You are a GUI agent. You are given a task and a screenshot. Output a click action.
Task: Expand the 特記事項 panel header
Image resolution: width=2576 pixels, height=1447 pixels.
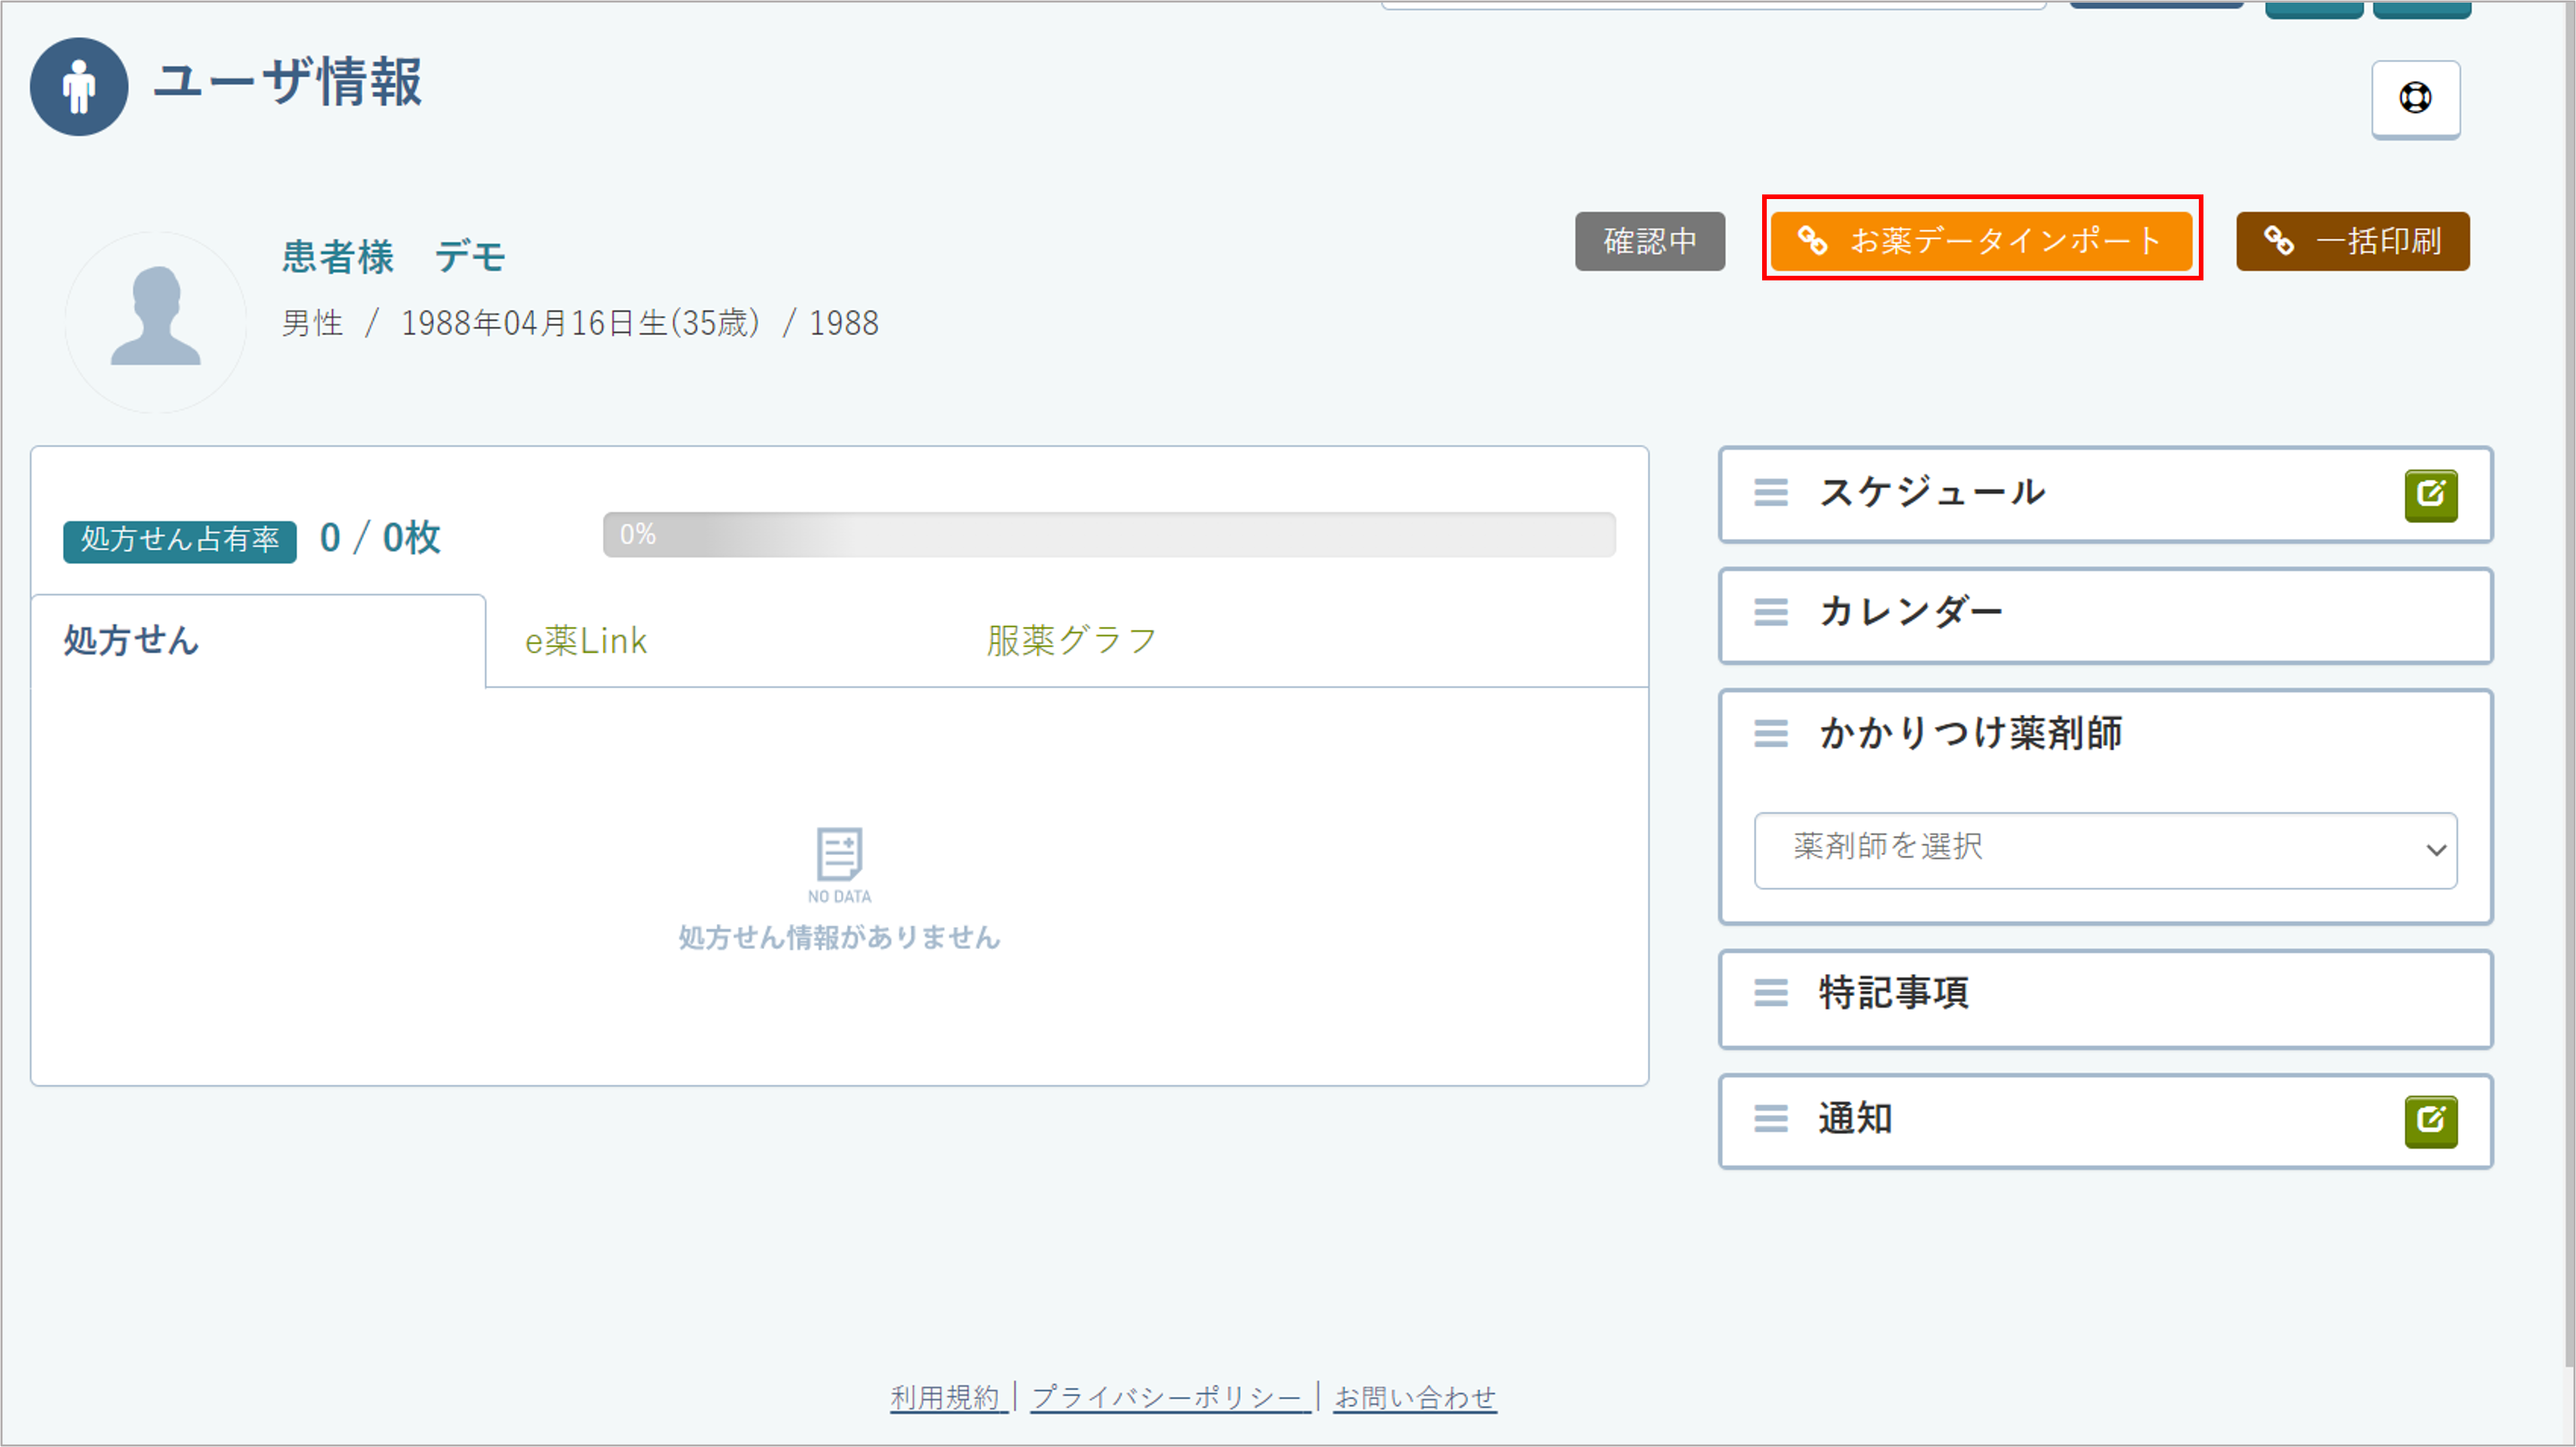1893,993
